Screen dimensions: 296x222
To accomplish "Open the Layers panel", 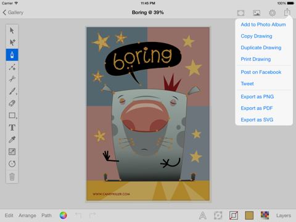I will [x=284, y=216].
